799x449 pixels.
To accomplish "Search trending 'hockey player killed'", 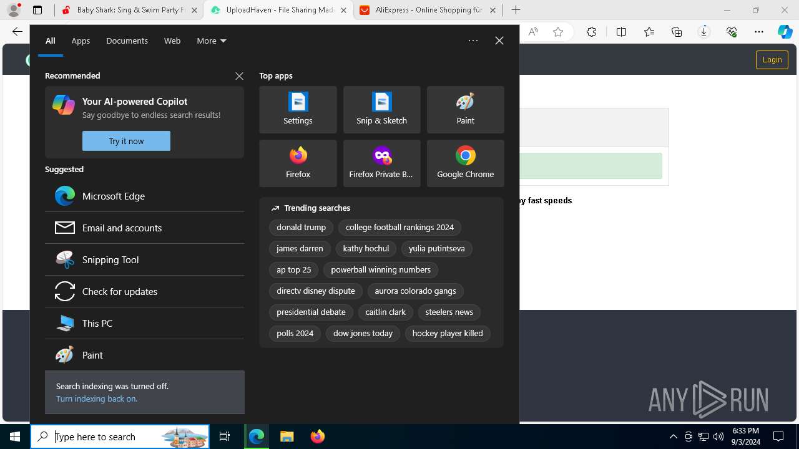I will (x=448, y=334).
